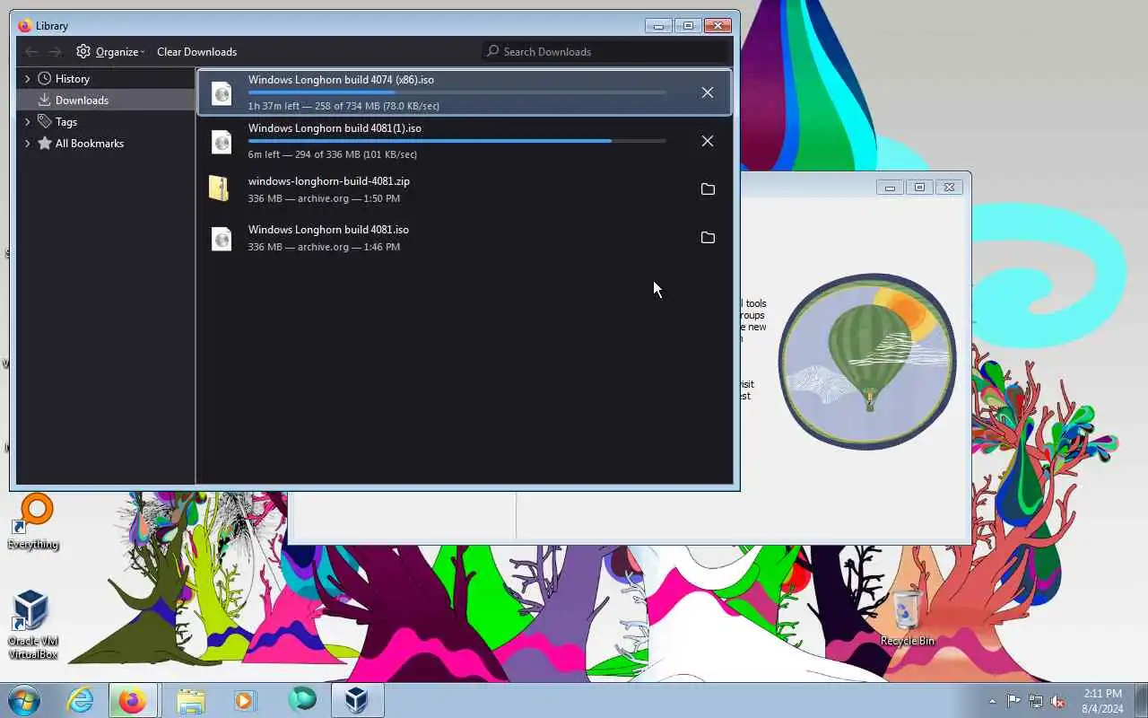
Task: Open the taskbar clock showing 2:11 PM
Action: click(x=1102, y=701)
